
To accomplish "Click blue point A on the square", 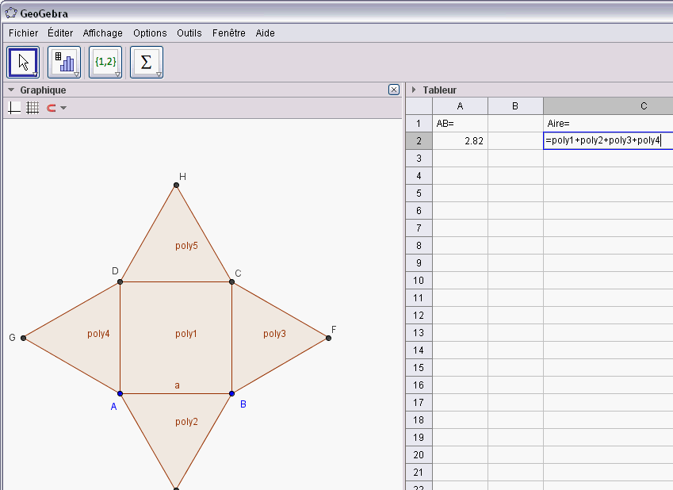I will pos(120,393).
